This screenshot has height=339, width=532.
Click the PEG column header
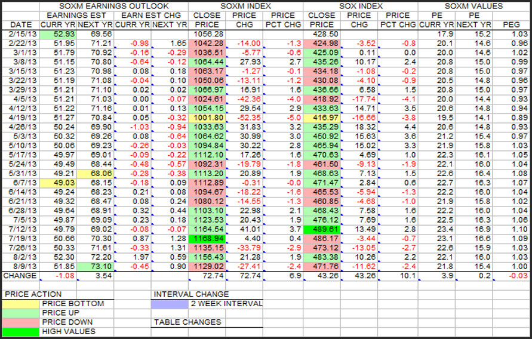[x=513, y=24]
